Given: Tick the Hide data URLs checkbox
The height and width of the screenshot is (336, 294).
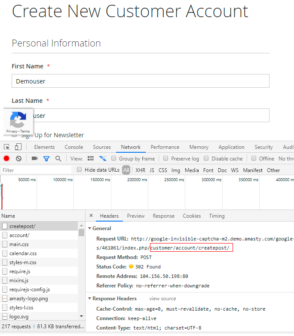Looking at the screenshot, I should [x=79, y=170].
